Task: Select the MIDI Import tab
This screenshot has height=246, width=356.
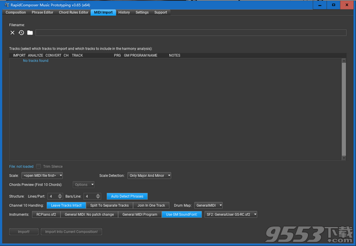Action: (x=103, y=12)
